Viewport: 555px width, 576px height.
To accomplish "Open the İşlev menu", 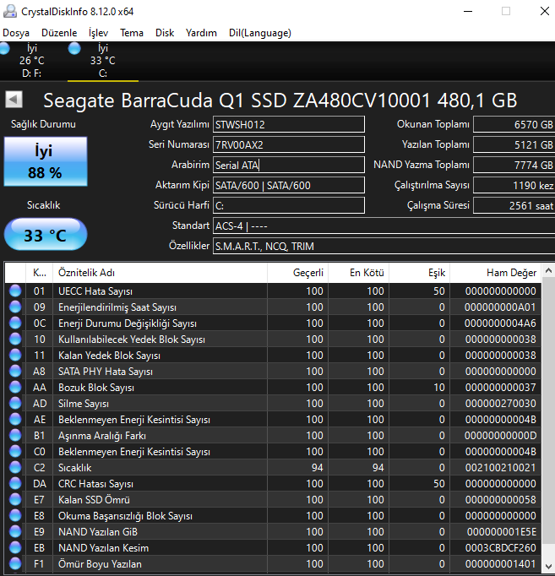I will click(99, 33).
